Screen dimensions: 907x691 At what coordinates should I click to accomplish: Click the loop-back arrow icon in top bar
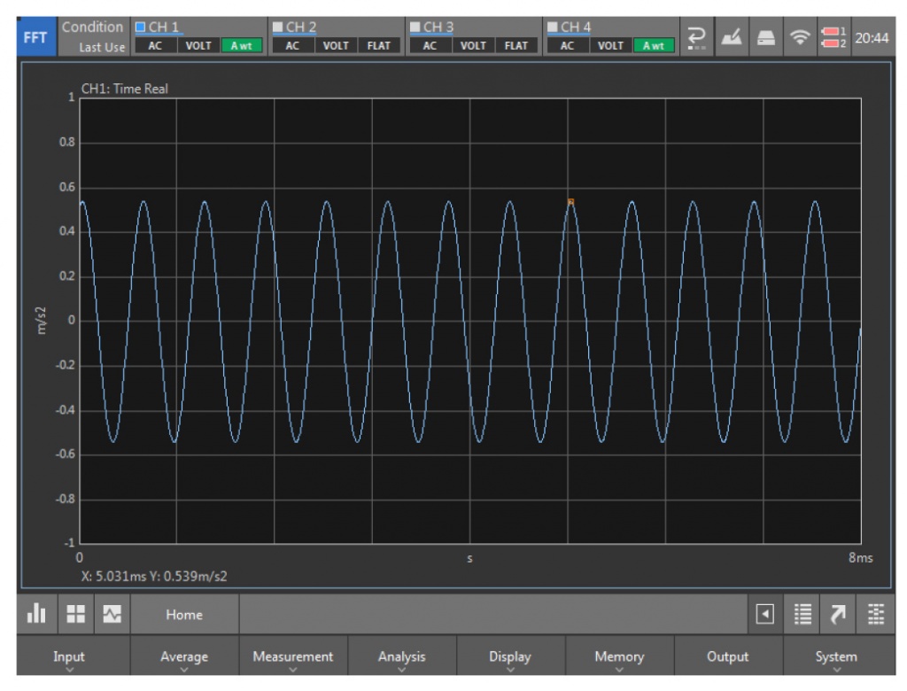(696, 36)
